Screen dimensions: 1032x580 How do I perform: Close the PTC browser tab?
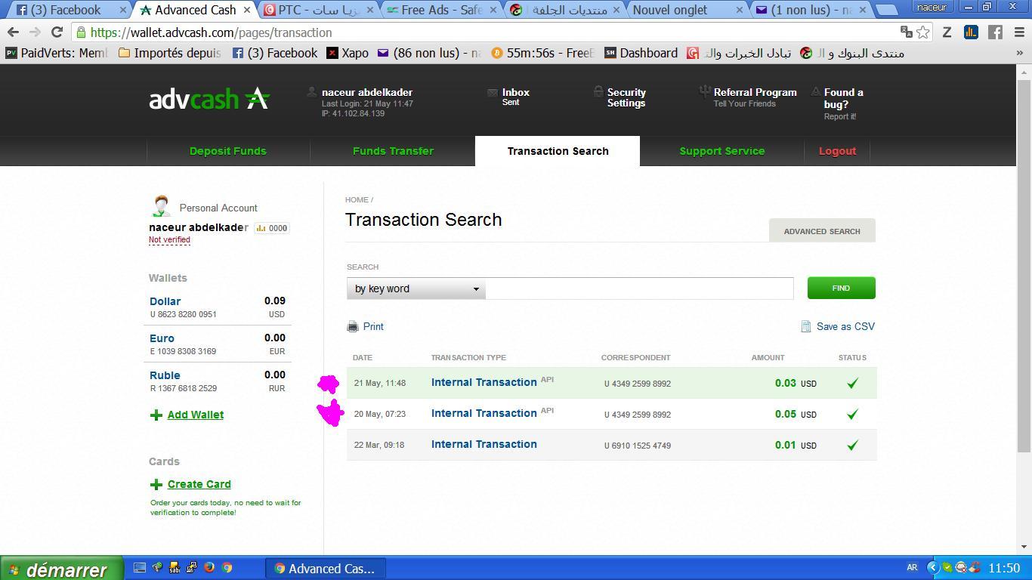(369, 10)
